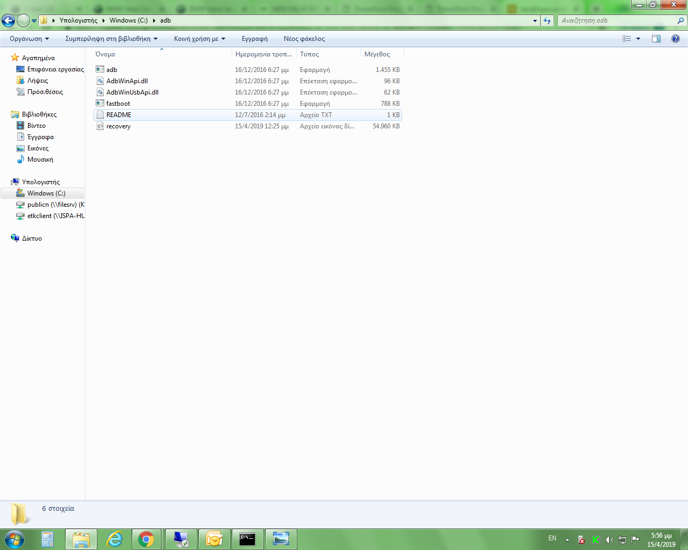
Task: Sort files by the Όνομα column
Action: [162, 54]
